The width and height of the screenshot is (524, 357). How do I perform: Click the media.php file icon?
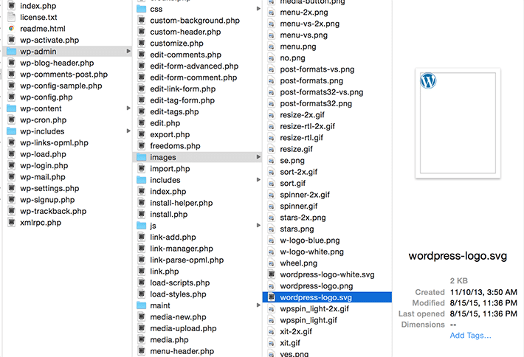pyautogui.click(x=142, y=339)
